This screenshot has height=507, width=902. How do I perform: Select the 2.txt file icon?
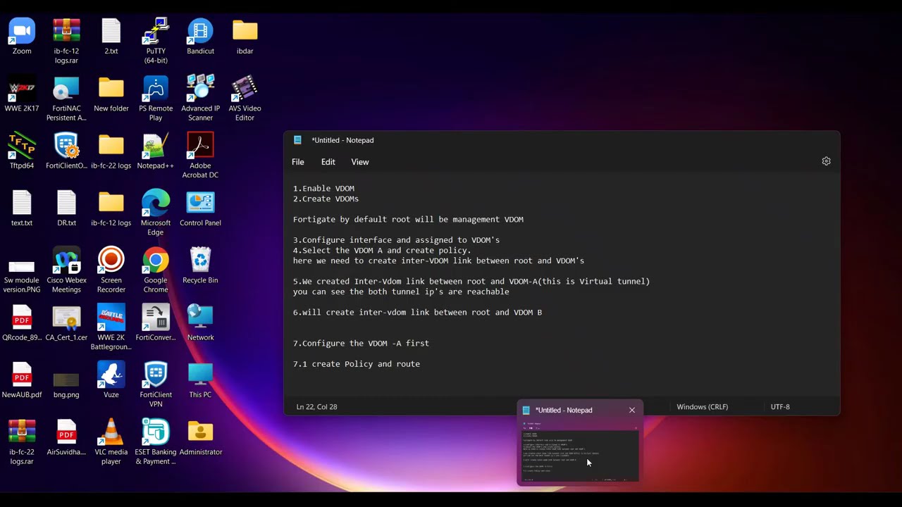111,37
